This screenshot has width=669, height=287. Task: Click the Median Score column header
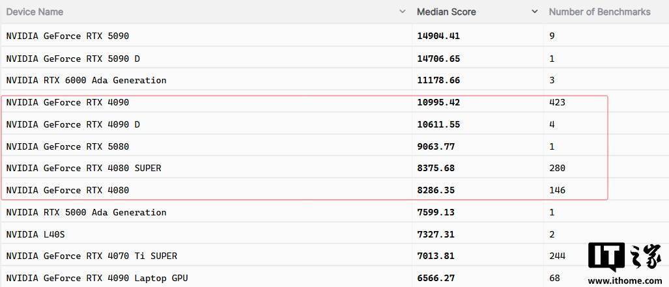coord(446,12)
